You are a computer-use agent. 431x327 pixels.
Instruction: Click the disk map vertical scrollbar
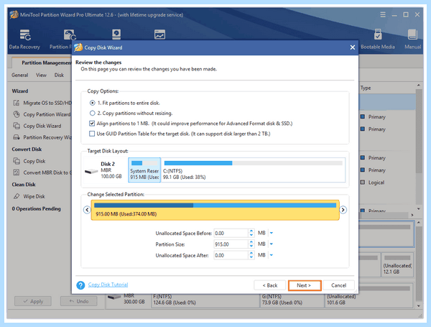pyautogui.click(x=419, y=264)
